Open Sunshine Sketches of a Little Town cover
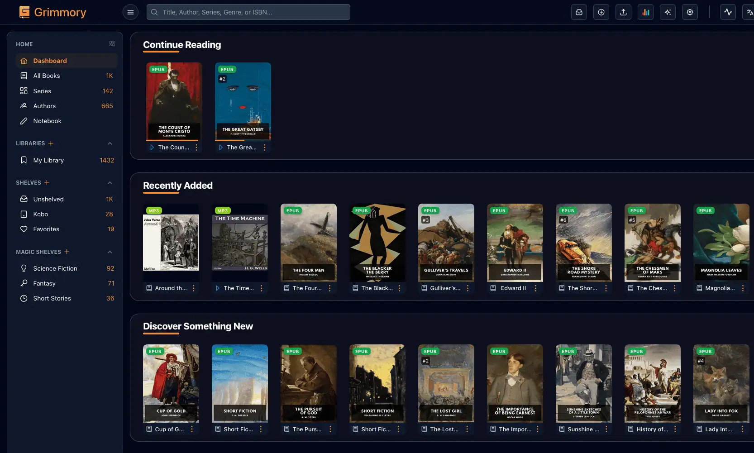 coord(584,383)
